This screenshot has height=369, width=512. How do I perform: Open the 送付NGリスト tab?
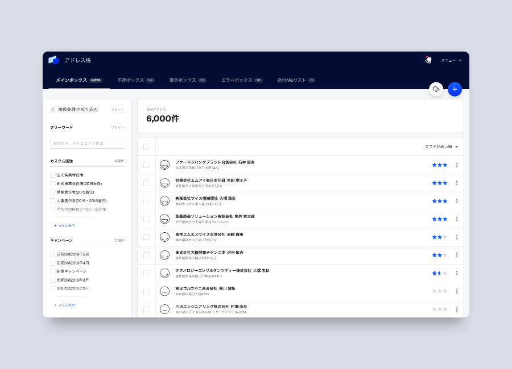click(292, 80)
